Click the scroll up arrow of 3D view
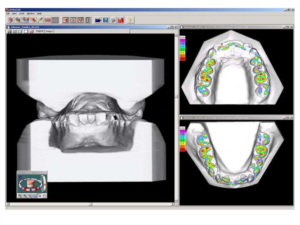 (x=176, y=35)
